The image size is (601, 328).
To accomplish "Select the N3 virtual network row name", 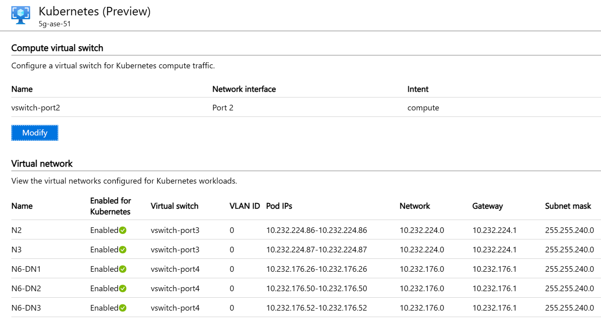I will point(17,250).
